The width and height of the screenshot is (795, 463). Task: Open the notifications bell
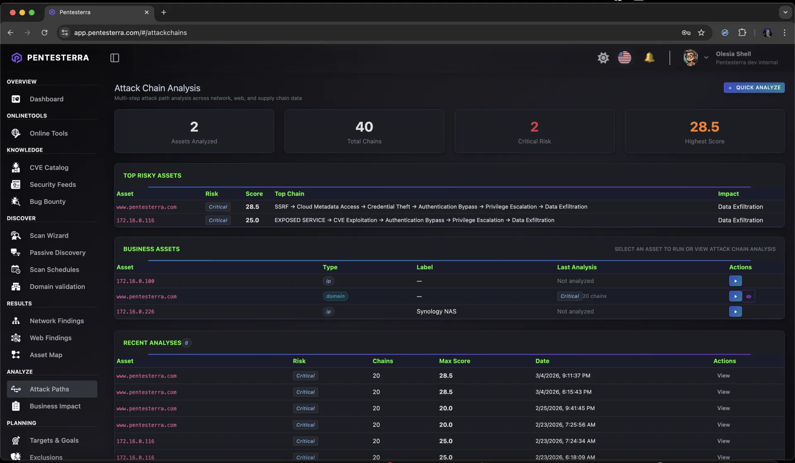coord(649,58)
